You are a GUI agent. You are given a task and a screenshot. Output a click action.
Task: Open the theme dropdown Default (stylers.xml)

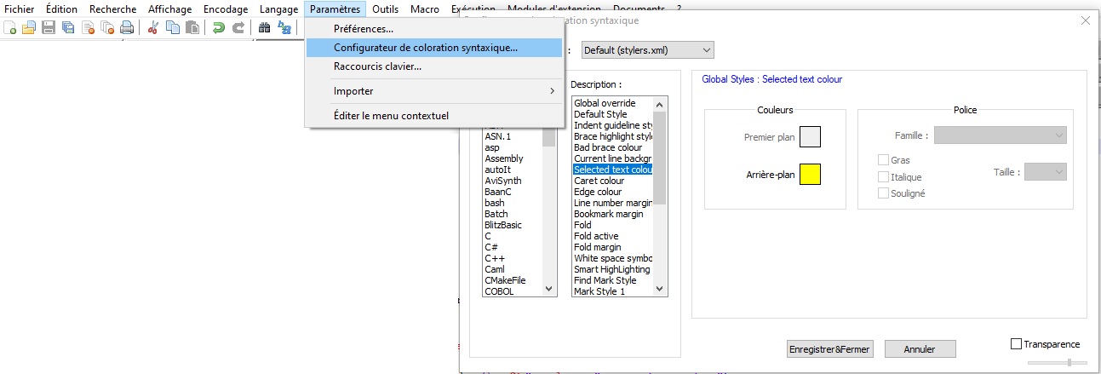click(647, 50)
